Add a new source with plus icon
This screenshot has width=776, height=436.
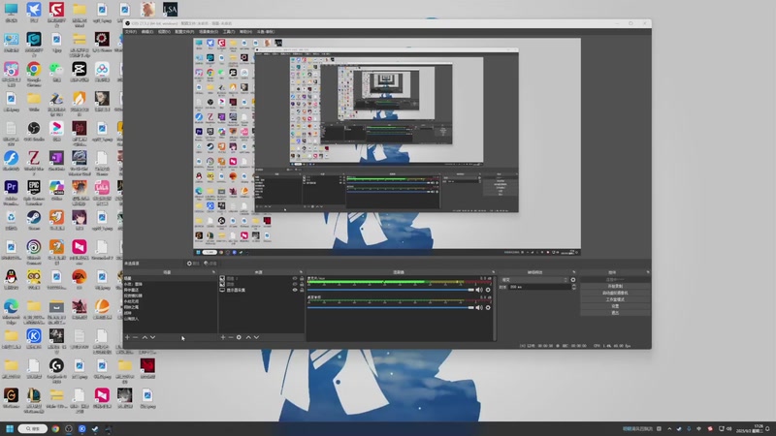pyautogui.click(x=223, y=337)
